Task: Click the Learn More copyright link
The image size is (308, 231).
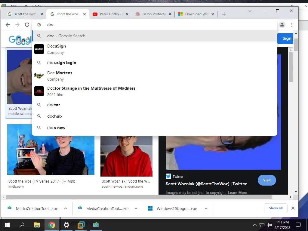Action: 237,193
